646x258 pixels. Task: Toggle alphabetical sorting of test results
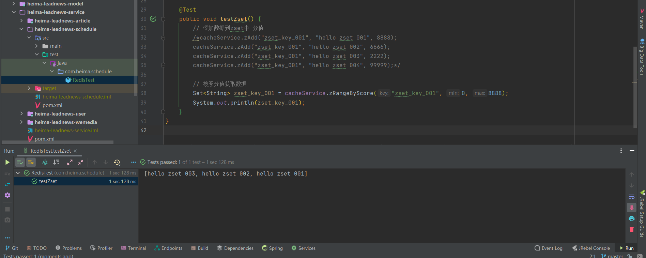[x=45, y=162]
